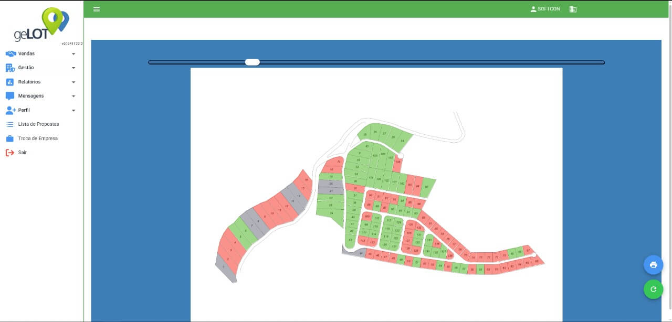Image resolution: width=672 pixels, height=322 pixels.
Task: Open Troca de Empresa briefcase icon
Action: [x=9, y=138]
